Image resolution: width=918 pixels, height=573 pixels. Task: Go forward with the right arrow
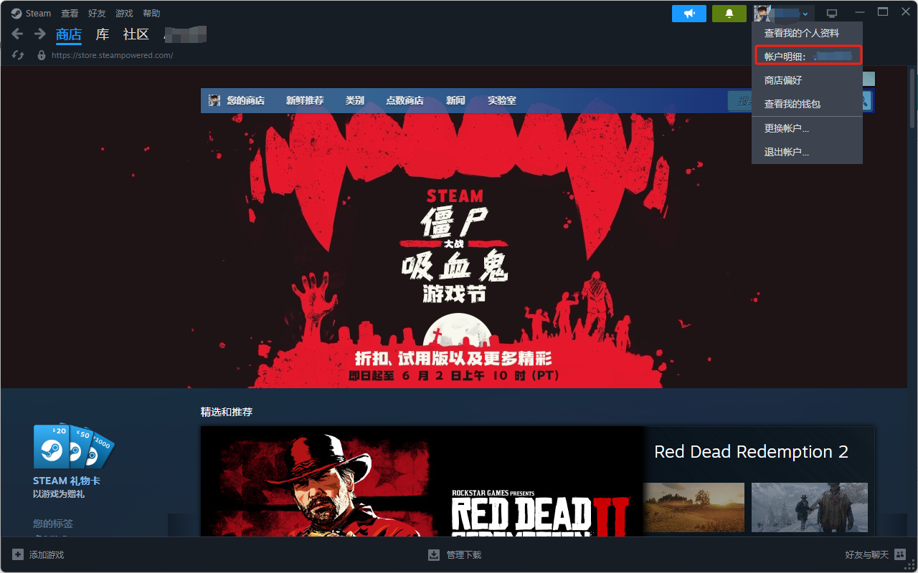tap(40, 34)
